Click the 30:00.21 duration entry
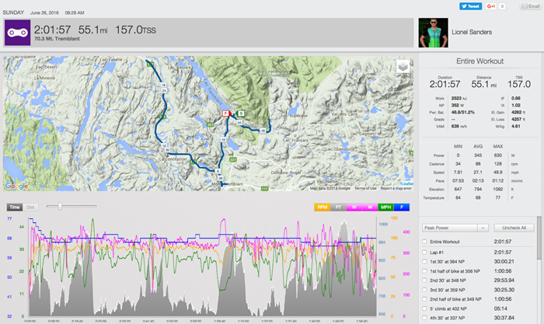 click(x=504, y=262)
